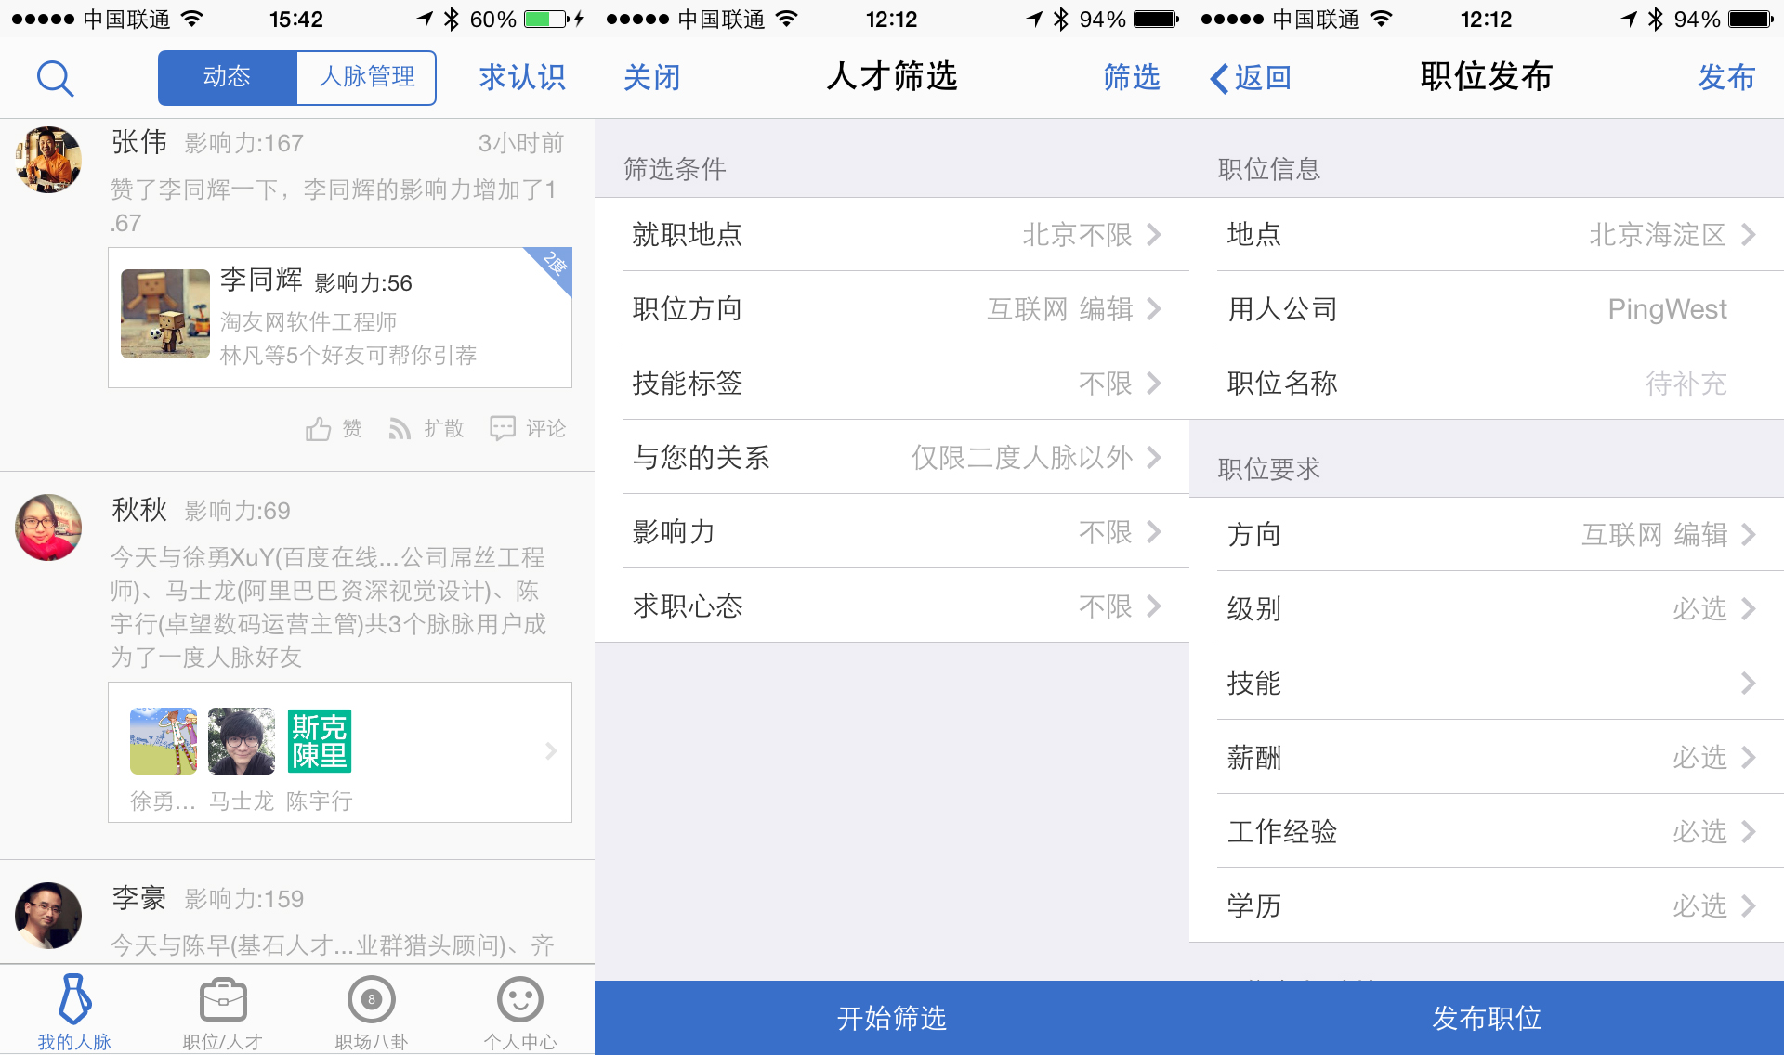Screen dimensions: 1784x1055
Task: Tap the search icon in 人脉 tab
Action: point(54,78)
